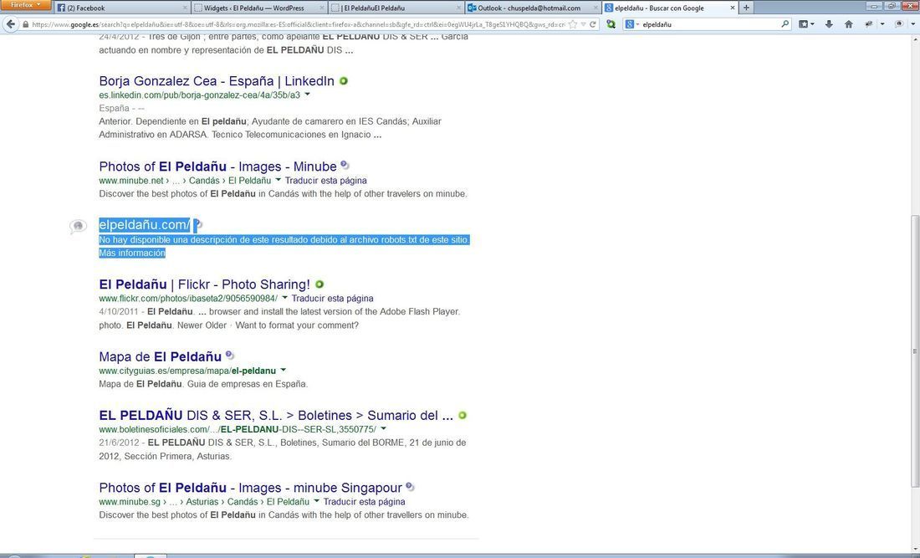The image size is (920, 558).
Task: Reload the current page
Action: tap(593, 24)
